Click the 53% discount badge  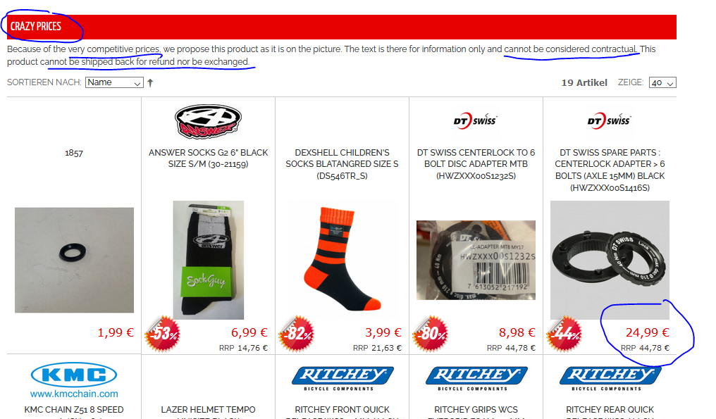click(x=163, y=334)
